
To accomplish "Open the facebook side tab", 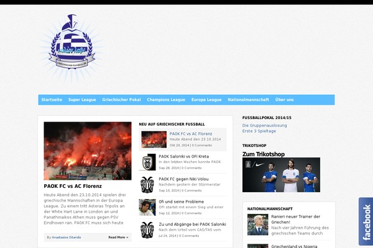I will pos(366,222).
